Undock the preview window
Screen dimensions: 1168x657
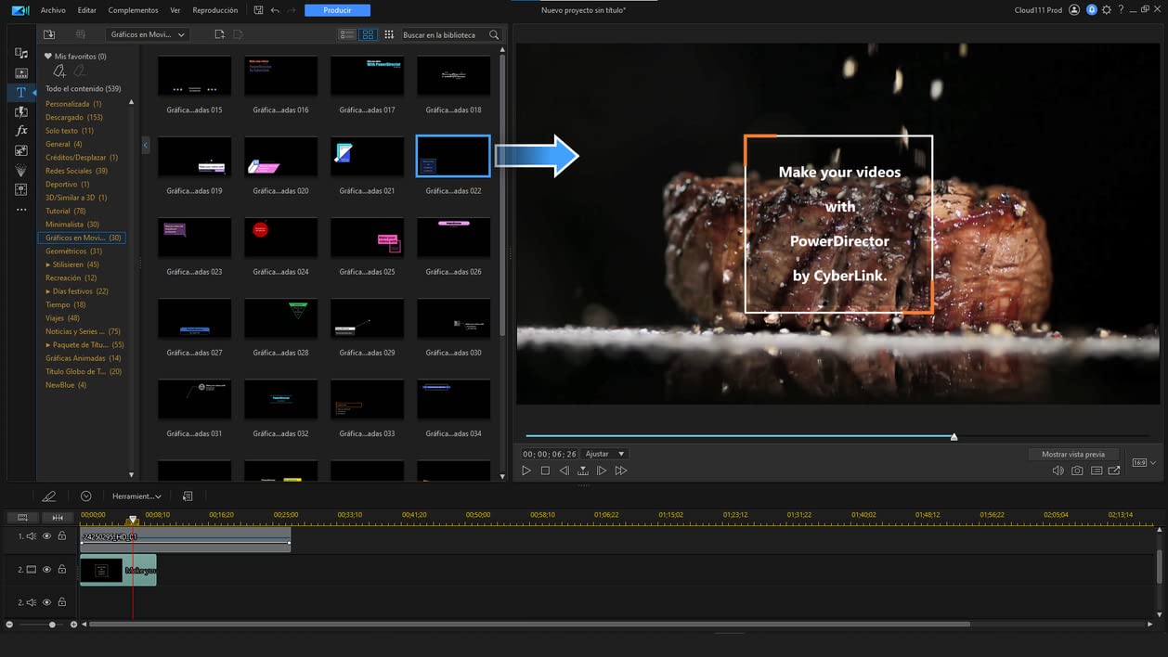click(x=1114, y=470)
